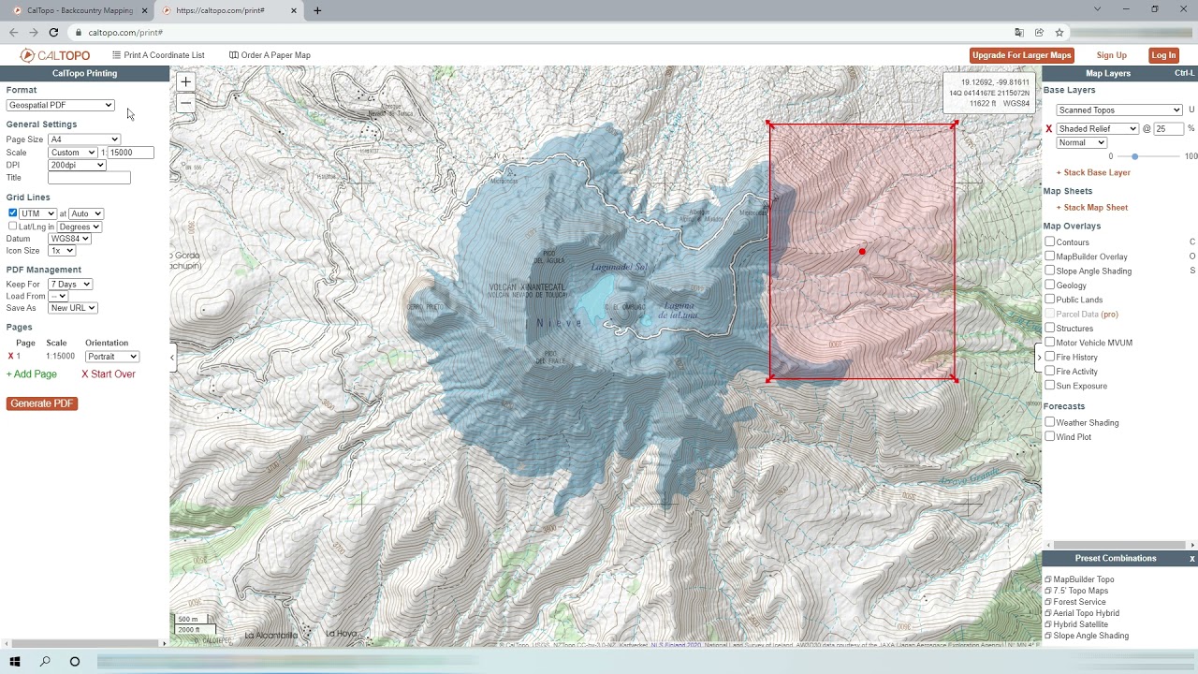Enable the Lat/Lng grid checkbox
1198x674 pixels.
pos(12,227)
